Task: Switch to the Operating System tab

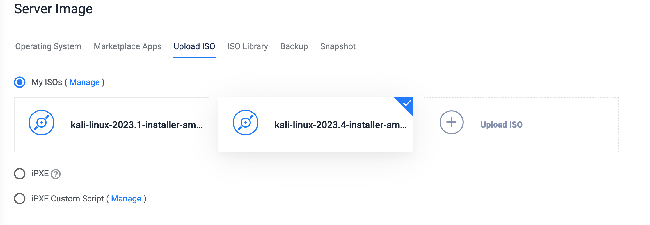Action: (x=48, y=46)
